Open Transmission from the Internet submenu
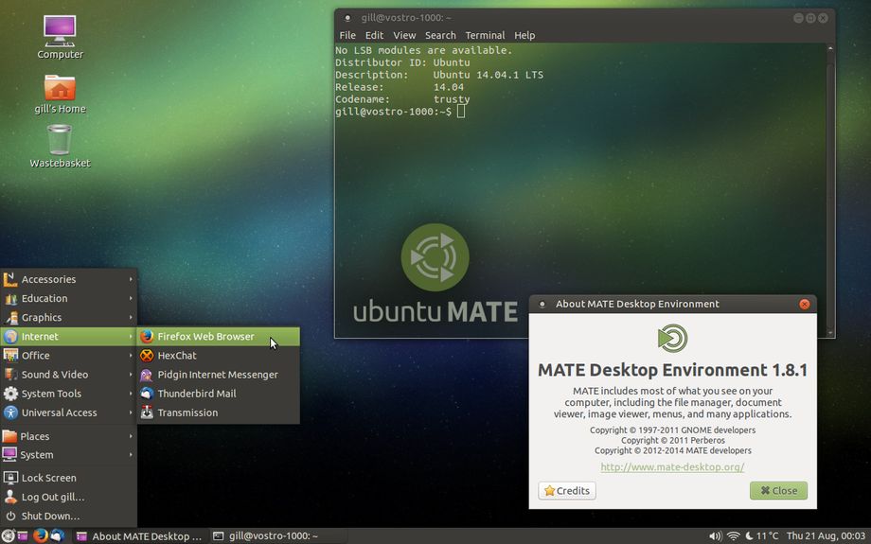Screen dimensions: 871x544 point(187,412)
